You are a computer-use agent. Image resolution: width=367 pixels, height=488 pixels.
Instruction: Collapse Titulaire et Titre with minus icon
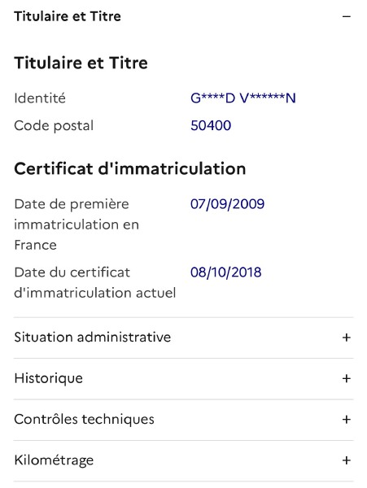click(x=347, y=16)
